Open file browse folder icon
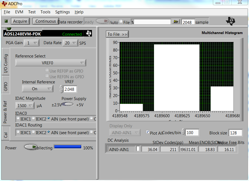This screenshot has width=249, height=181. 176,22
